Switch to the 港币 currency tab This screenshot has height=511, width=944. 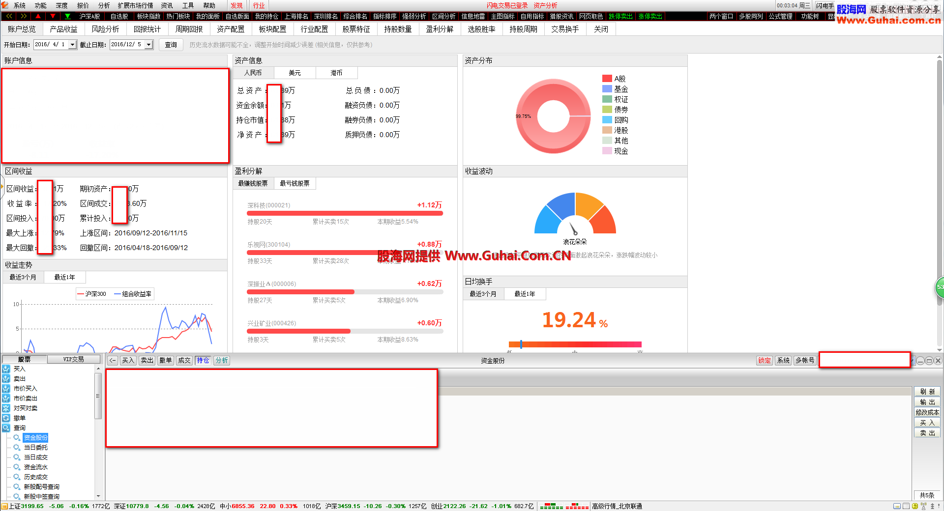pyautogui.click(x=336, y=73)
